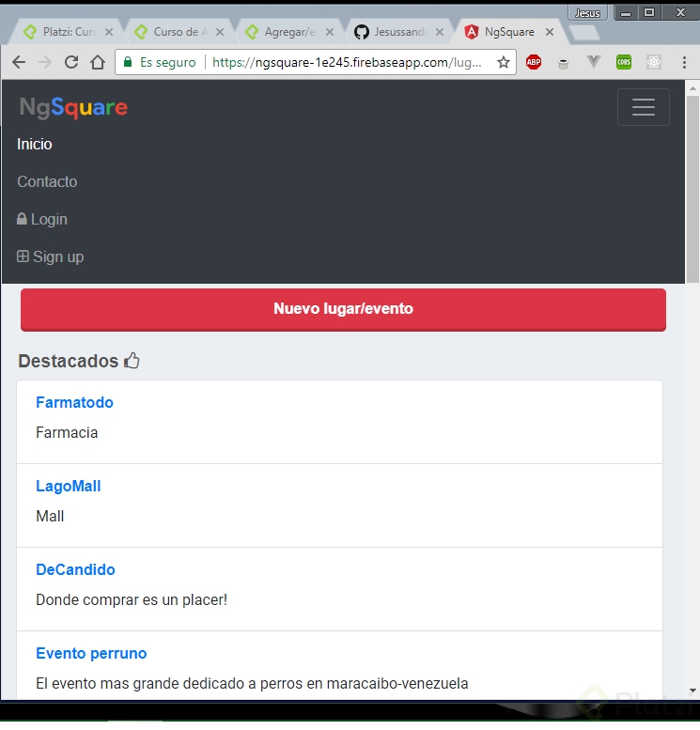Click the page scrollbar down arrow
Viewport: 700px width, 730px height.
tap(692, 691)
